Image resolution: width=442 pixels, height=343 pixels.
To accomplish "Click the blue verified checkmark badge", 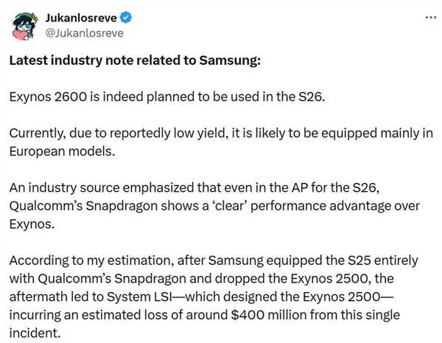I will click(x=126, y=18).
